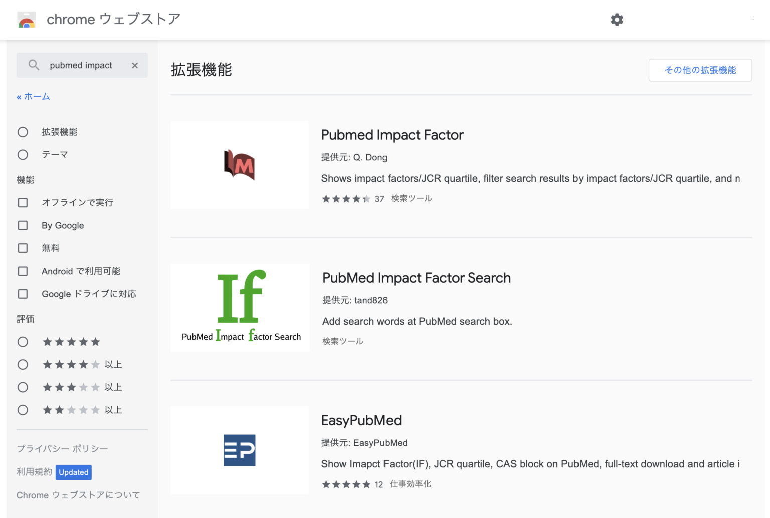
Task: Clear the search with the X icon
Action: coord(134,65)
